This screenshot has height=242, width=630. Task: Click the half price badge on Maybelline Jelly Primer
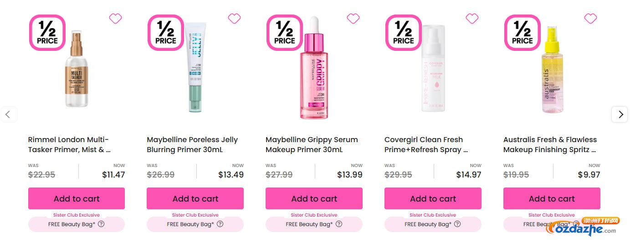coord(166,33)
